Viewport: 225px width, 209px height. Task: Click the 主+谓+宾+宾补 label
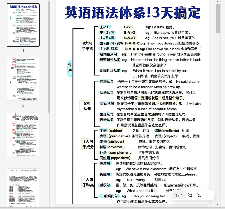pyautogui.click(x=111, y=43)
